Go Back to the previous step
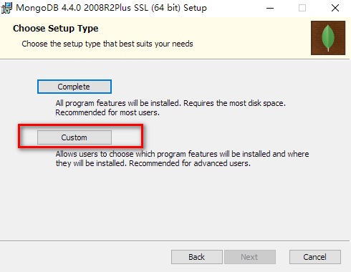Screen dimensions: 351x272 click(197, 257)
